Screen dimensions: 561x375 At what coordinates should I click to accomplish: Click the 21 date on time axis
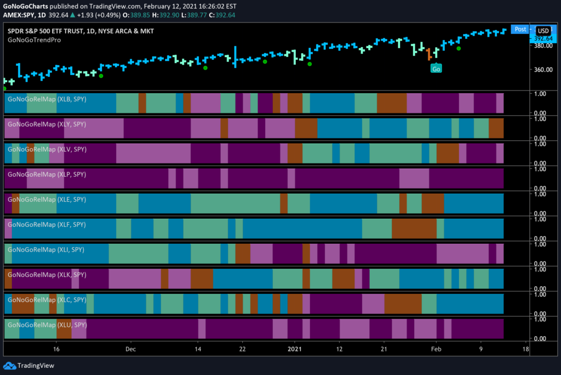384,349
